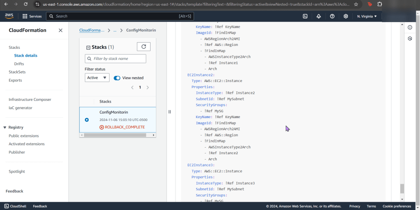
Task: Open Cookie preferences in footer
Action: pos(397,206)
